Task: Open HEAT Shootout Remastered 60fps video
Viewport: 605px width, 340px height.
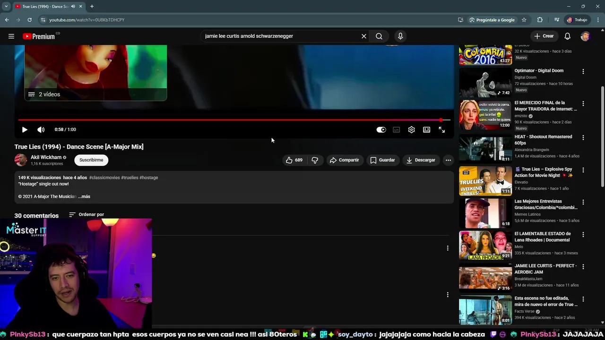Action: tap(485, 148)
